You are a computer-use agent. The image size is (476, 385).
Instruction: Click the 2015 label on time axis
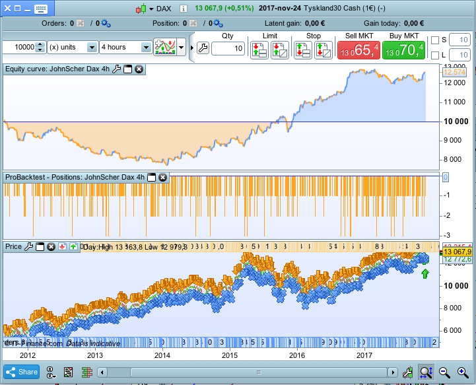[230, 355]
